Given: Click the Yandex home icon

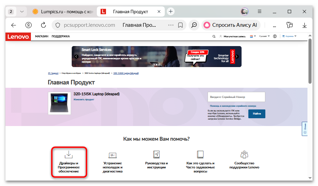Looking at the screenshot, I should pos(29,25).
